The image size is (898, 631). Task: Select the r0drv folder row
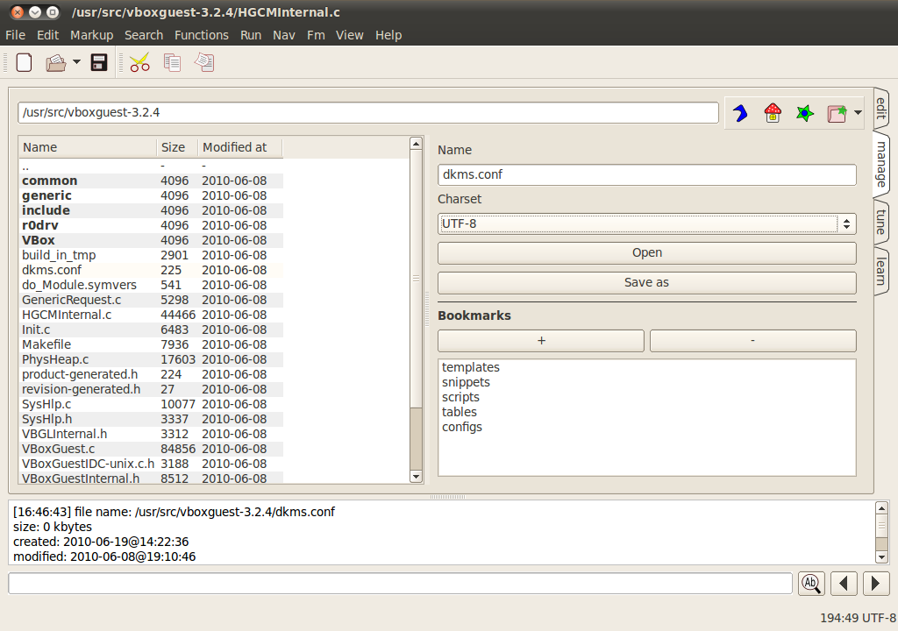click(151, 225)
